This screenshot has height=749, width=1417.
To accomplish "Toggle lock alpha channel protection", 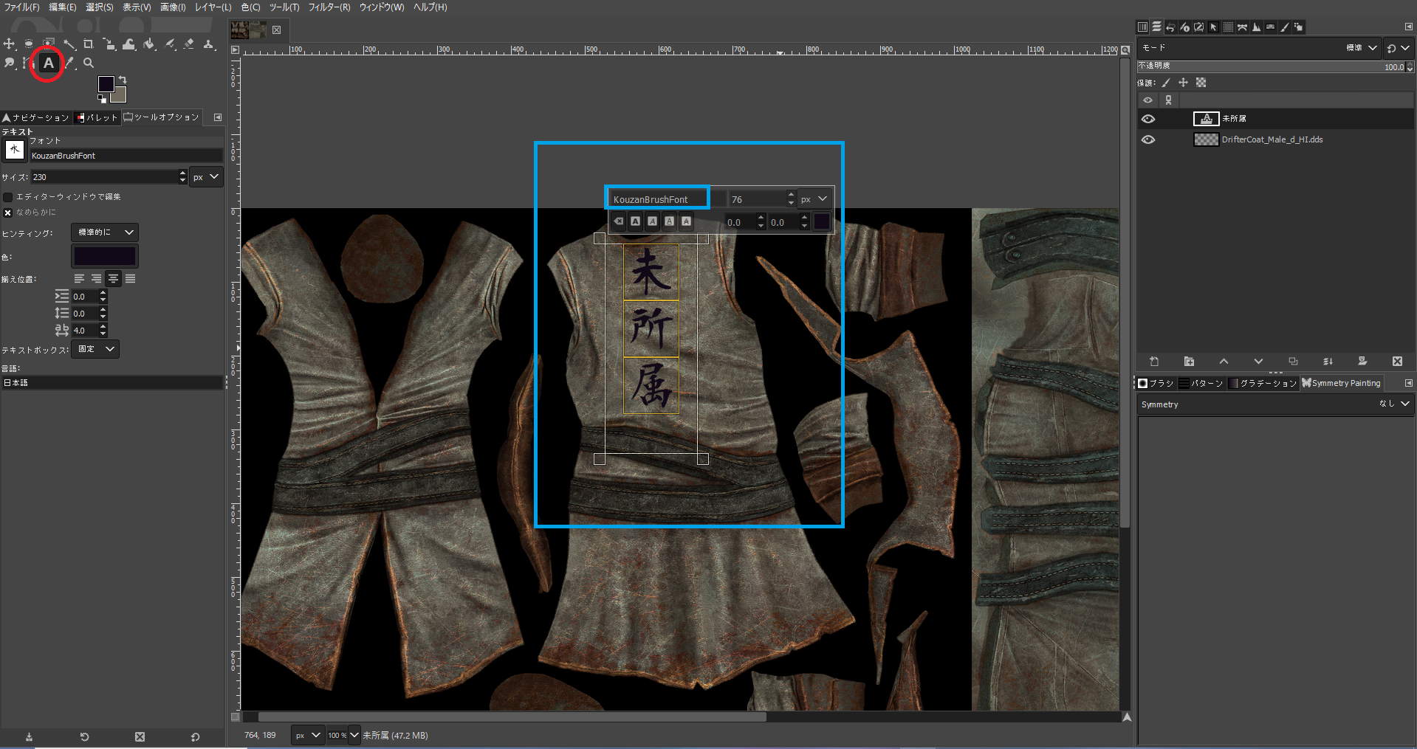I will pyautogui.click(x=1201, y=83).
